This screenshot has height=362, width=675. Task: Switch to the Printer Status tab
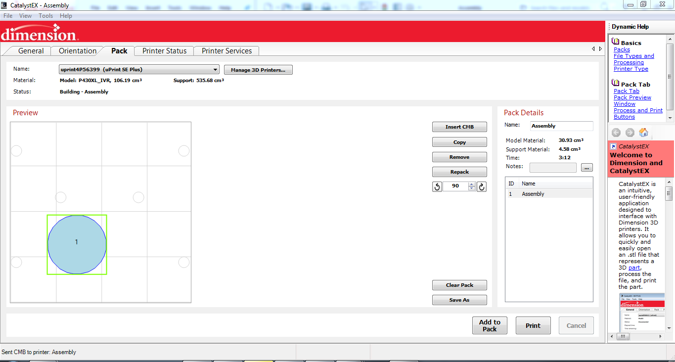165,51
